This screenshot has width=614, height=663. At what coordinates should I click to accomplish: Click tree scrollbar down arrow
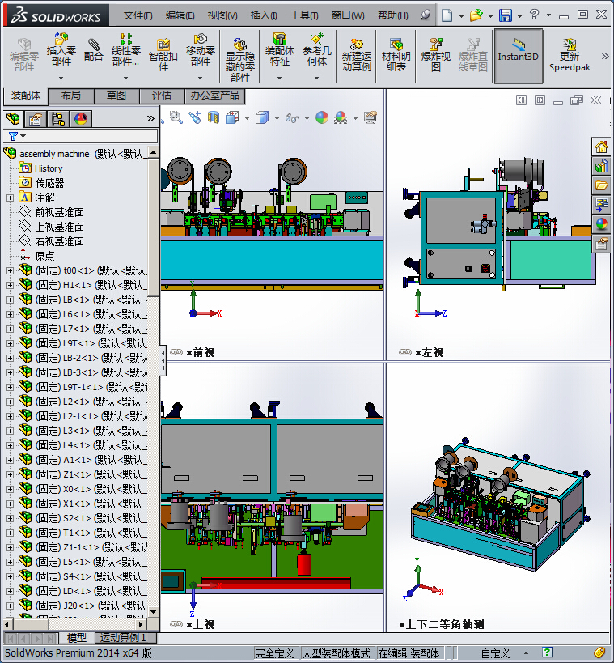[x=154, y=612]
